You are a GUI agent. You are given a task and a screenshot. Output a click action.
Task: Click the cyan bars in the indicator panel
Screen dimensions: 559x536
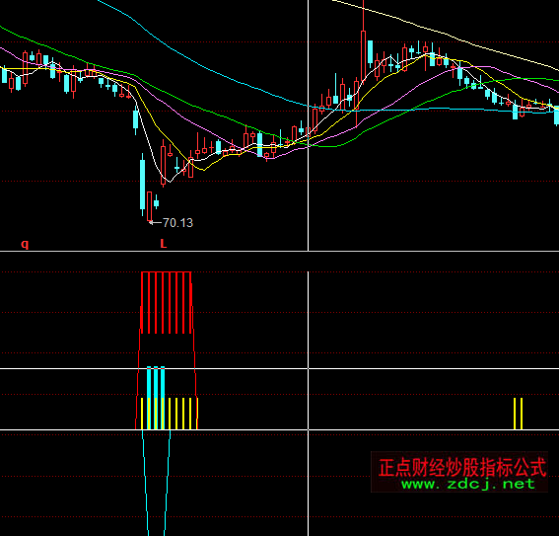click(156, 398)
